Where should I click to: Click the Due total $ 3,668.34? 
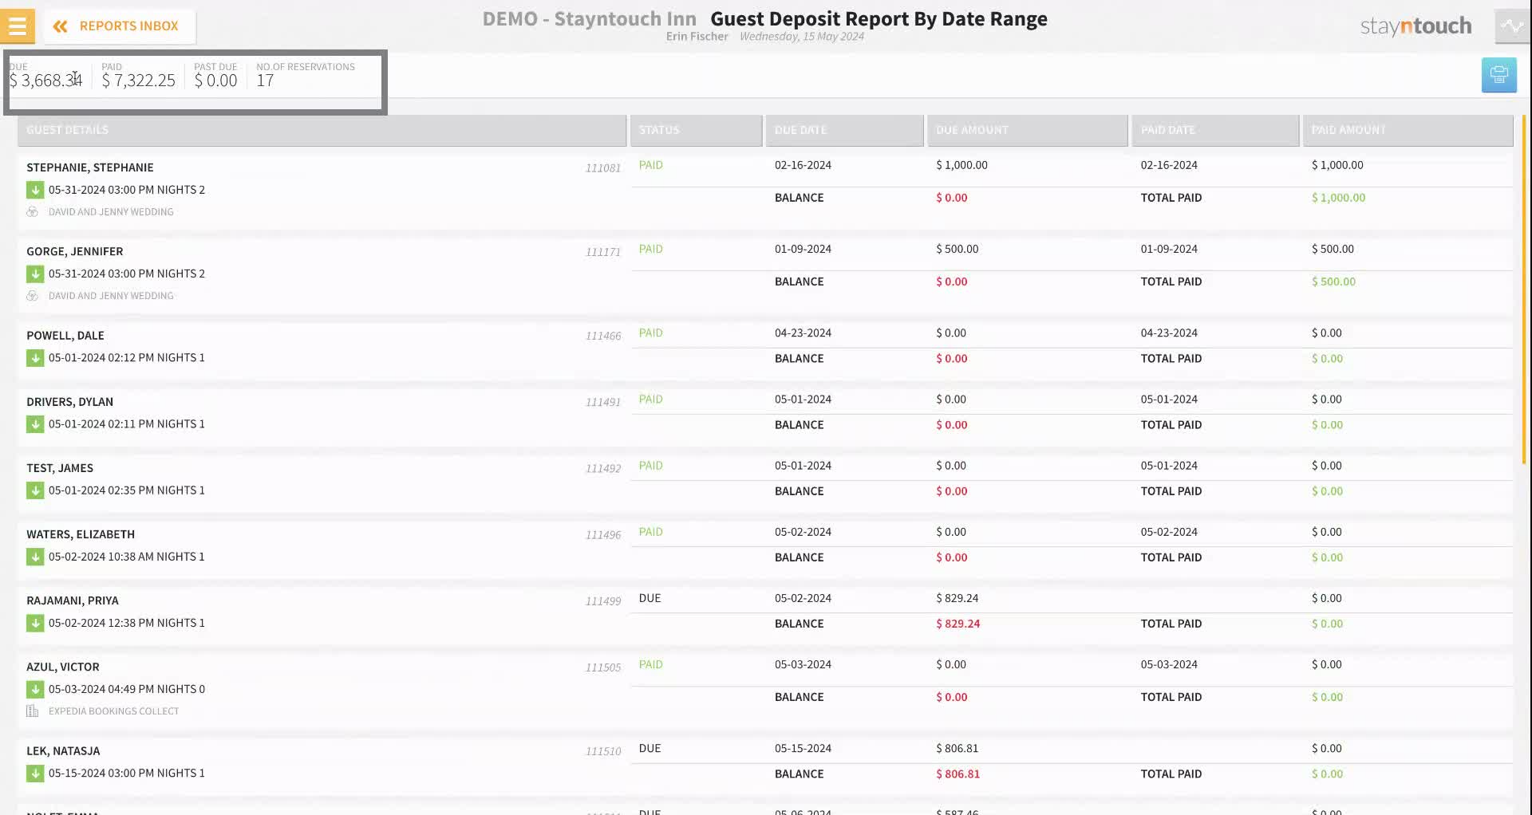coord(45,81)
